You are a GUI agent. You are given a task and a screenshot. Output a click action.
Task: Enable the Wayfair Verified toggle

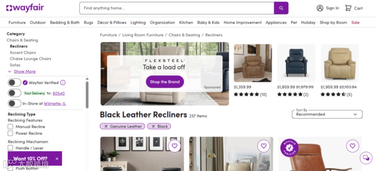14,83
